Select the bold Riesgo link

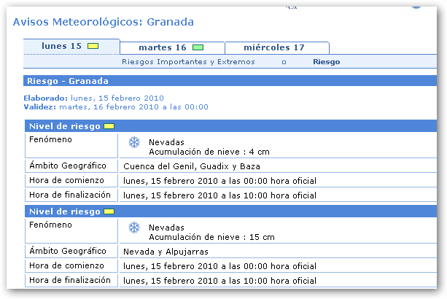click(326, 62)
